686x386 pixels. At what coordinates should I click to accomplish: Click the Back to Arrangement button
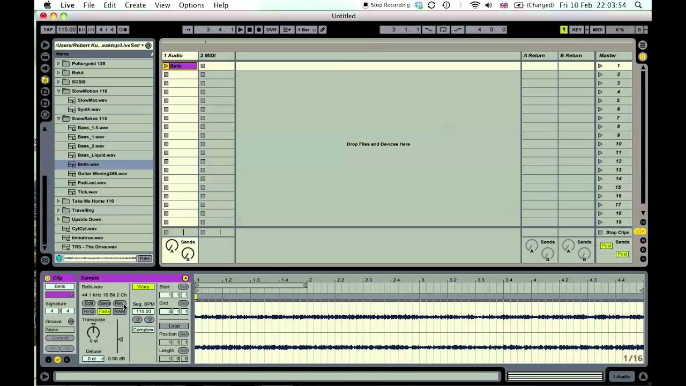(x=287, y=29)
